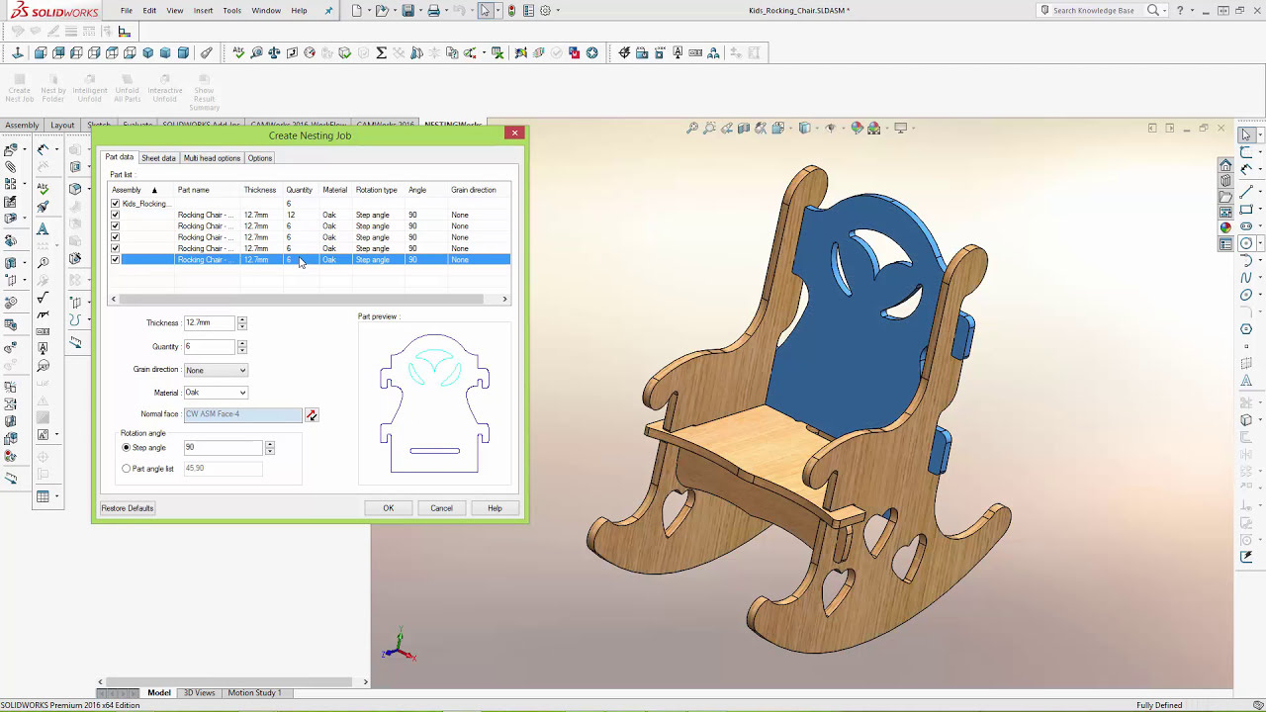Open the Insert menu
Viewport: 1266px width, 712px height.
point(203,11)
